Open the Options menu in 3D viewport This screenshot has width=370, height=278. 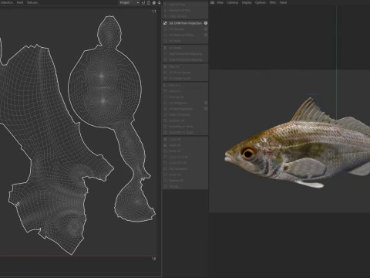point(261,2)
